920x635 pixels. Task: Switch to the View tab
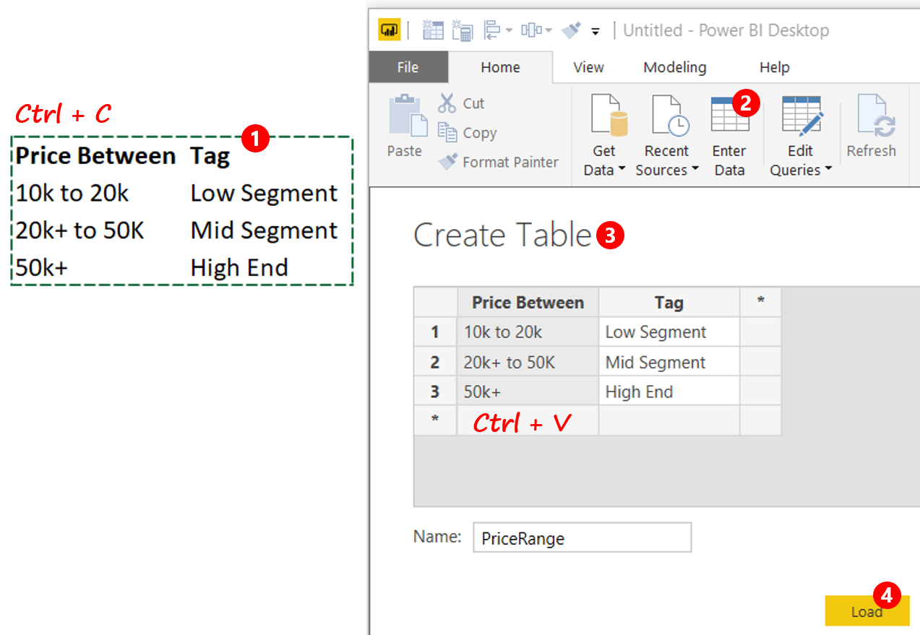click(x=588, y=66)
